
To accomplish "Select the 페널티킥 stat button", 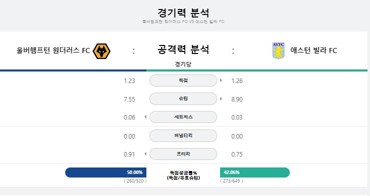I will coord(183,136).
